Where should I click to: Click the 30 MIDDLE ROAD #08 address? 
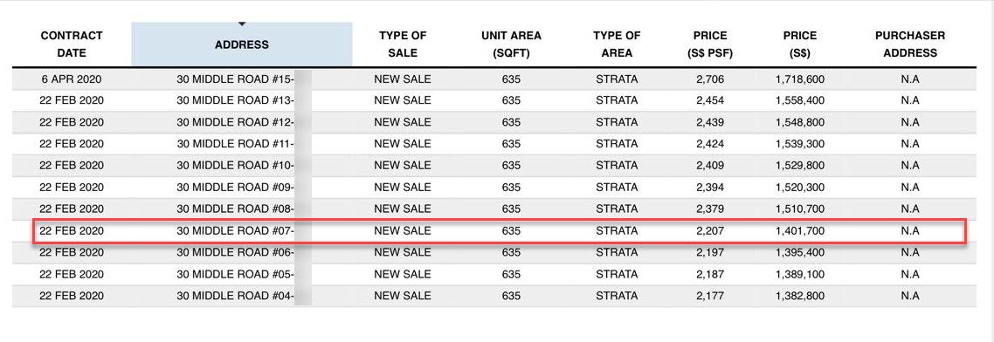coord(235,209)
